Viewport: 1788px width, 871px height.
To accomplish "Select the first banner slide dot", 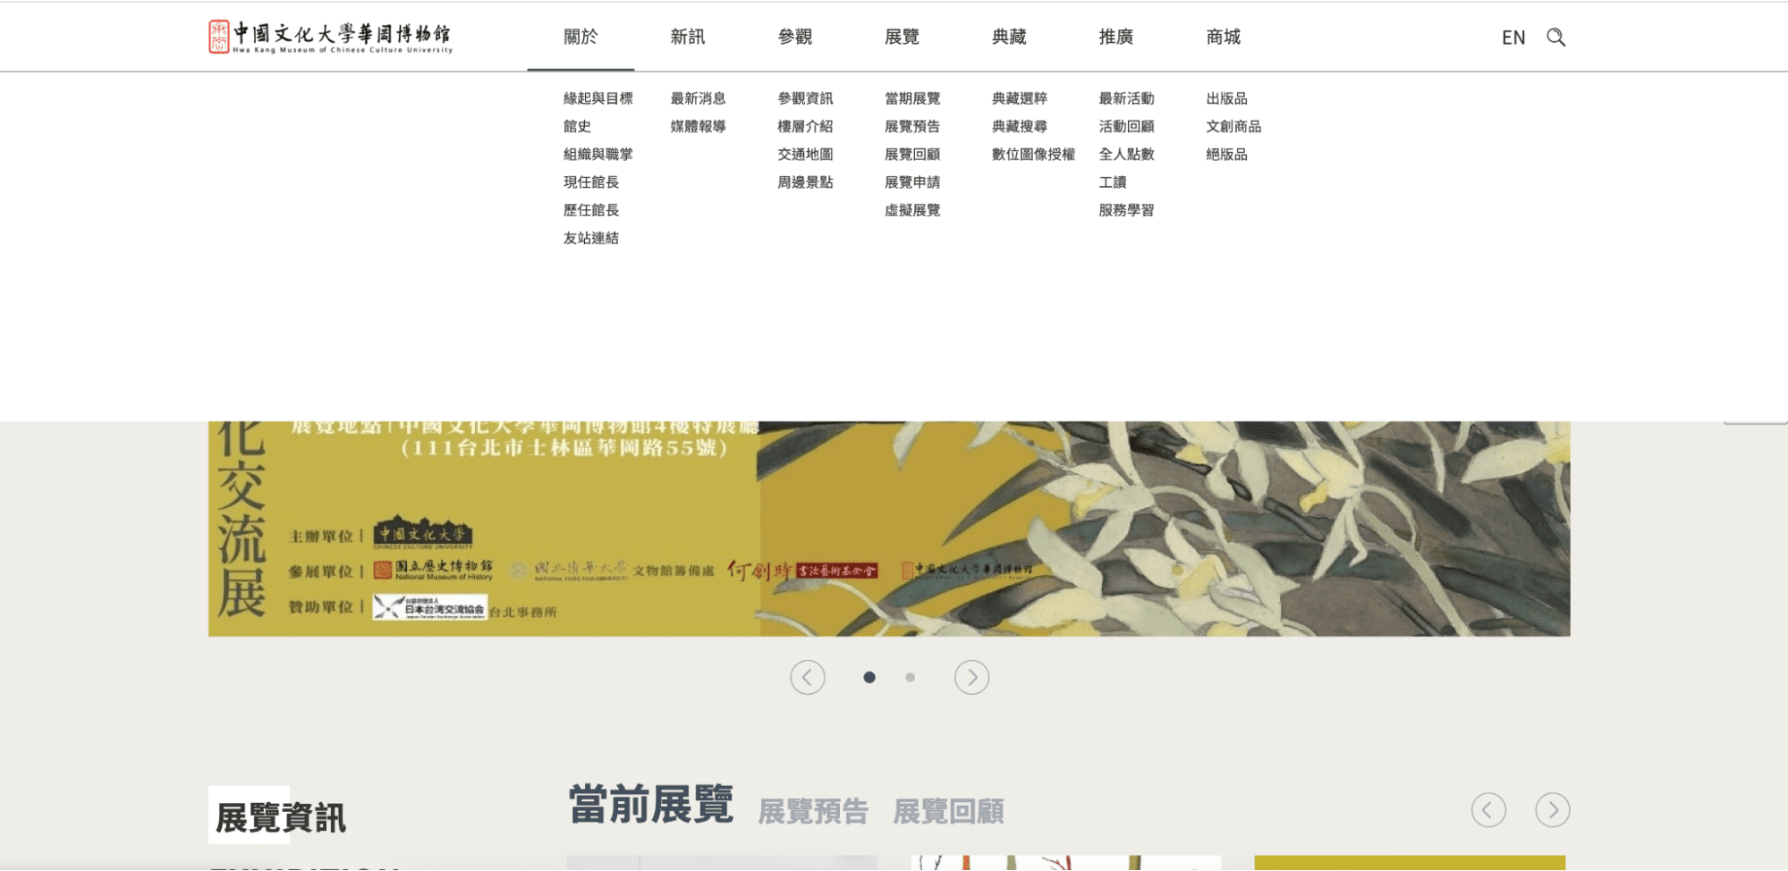I will pos(869,677).
